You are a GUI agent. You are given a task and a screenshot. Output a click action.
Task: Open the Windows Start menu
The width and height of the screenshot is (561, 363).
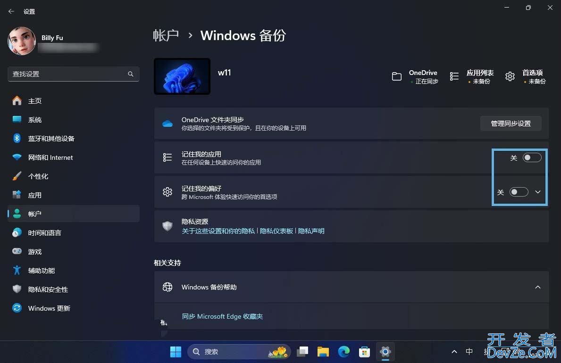[x=176, y=352]
